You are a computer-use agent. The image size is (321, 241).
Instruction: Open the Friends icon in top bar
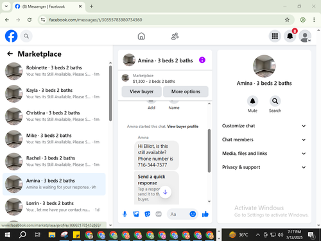pos(175,36)
